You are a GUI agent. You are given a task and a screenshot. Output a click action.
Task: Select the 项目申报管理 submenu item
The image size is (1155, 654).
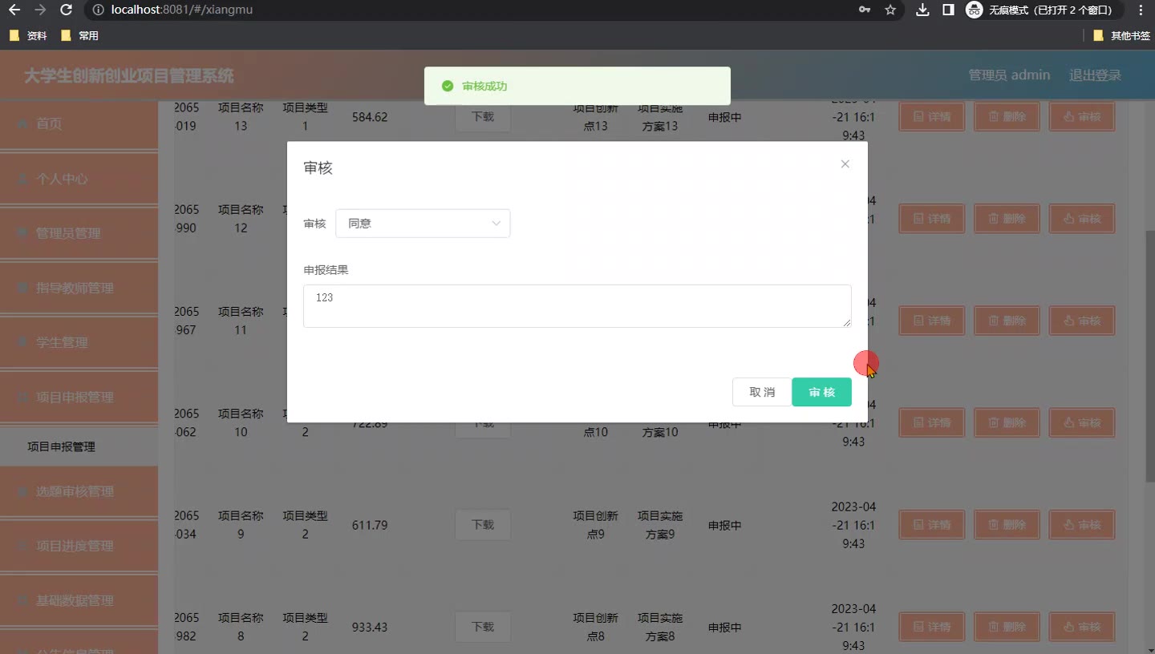79,446
